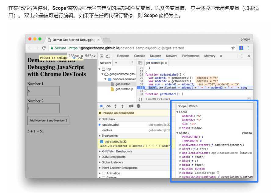Close the DevTools panel
The height and width of the screenshot is (193, 275).
248,56
